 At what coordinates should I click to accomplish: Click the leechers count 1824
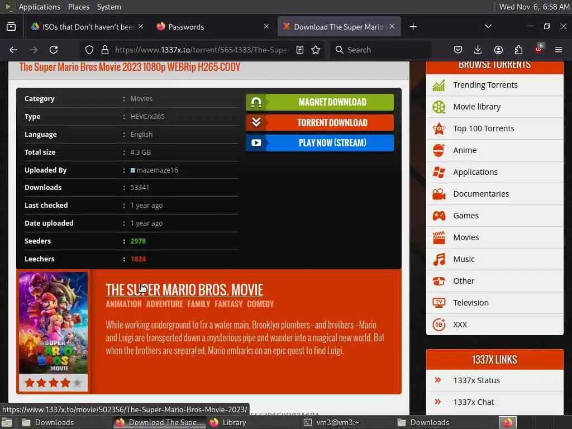[139, 259]
